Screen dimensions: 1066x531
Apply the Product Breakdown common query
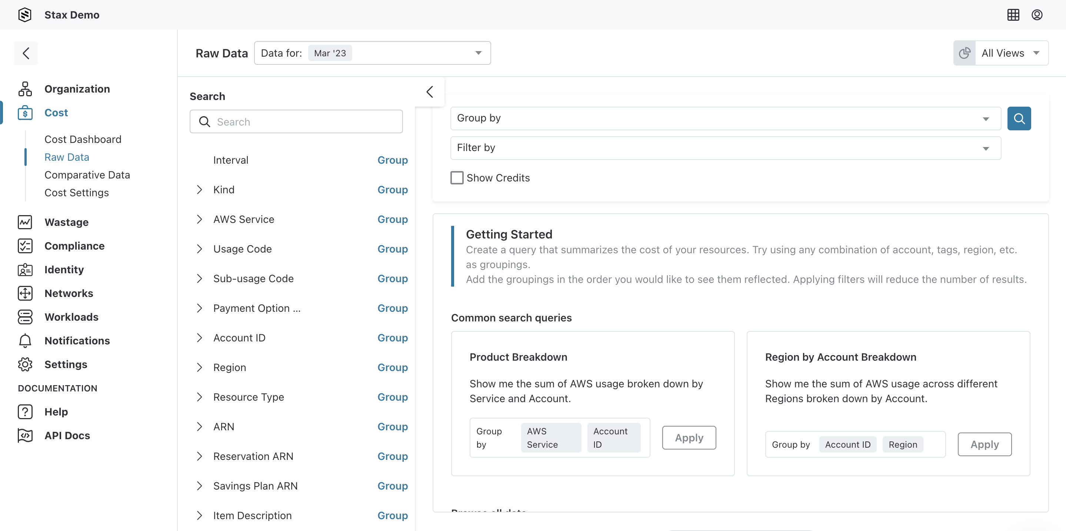689,437
